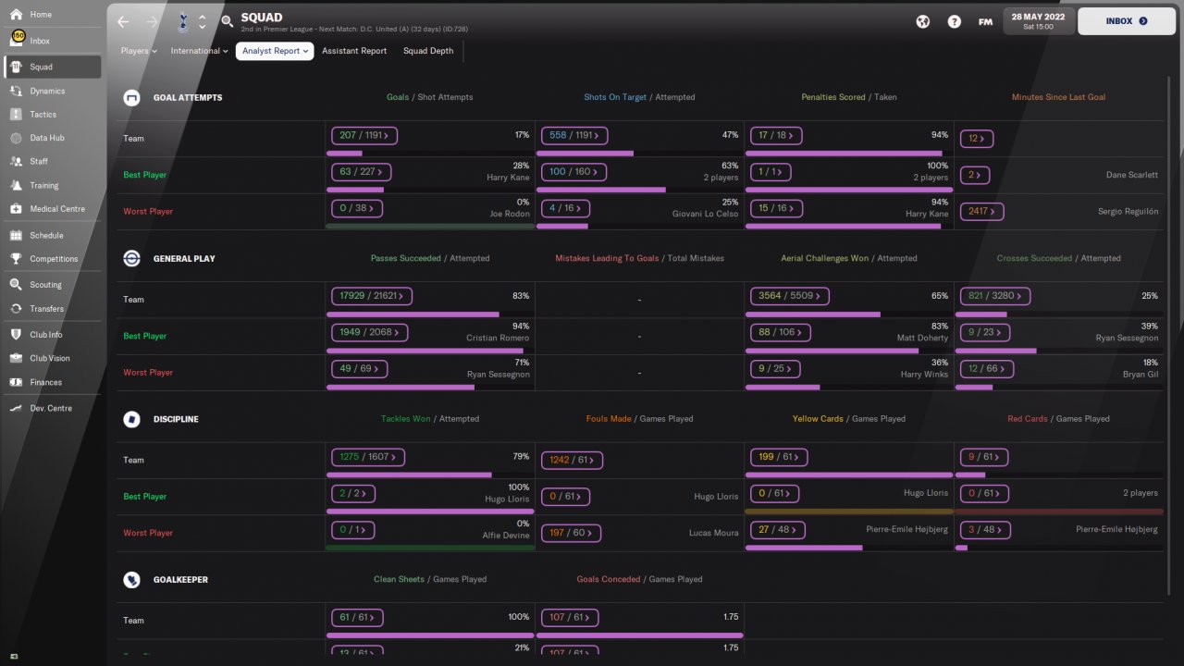
Task: Click the Goal Attempts section icon
Action: [x=132, y=97]
